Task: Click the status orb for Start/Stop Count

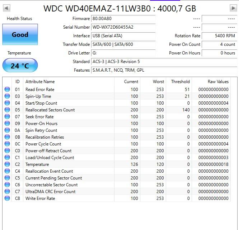Action: (x=7, y=103)
